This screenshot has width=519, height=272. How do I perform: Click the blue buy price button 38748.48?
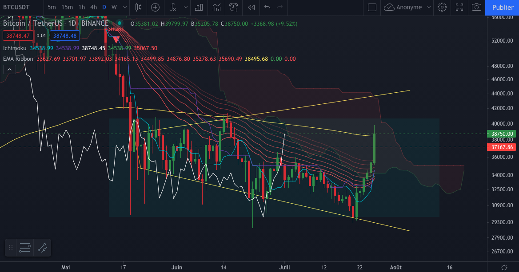65,36
